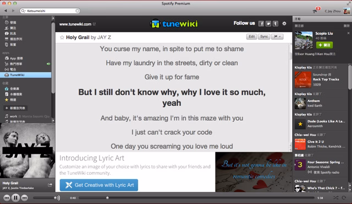The height and width of the screenshot is (204, 352).
Task: Skip to the previous track
Action: click(7, 198)
